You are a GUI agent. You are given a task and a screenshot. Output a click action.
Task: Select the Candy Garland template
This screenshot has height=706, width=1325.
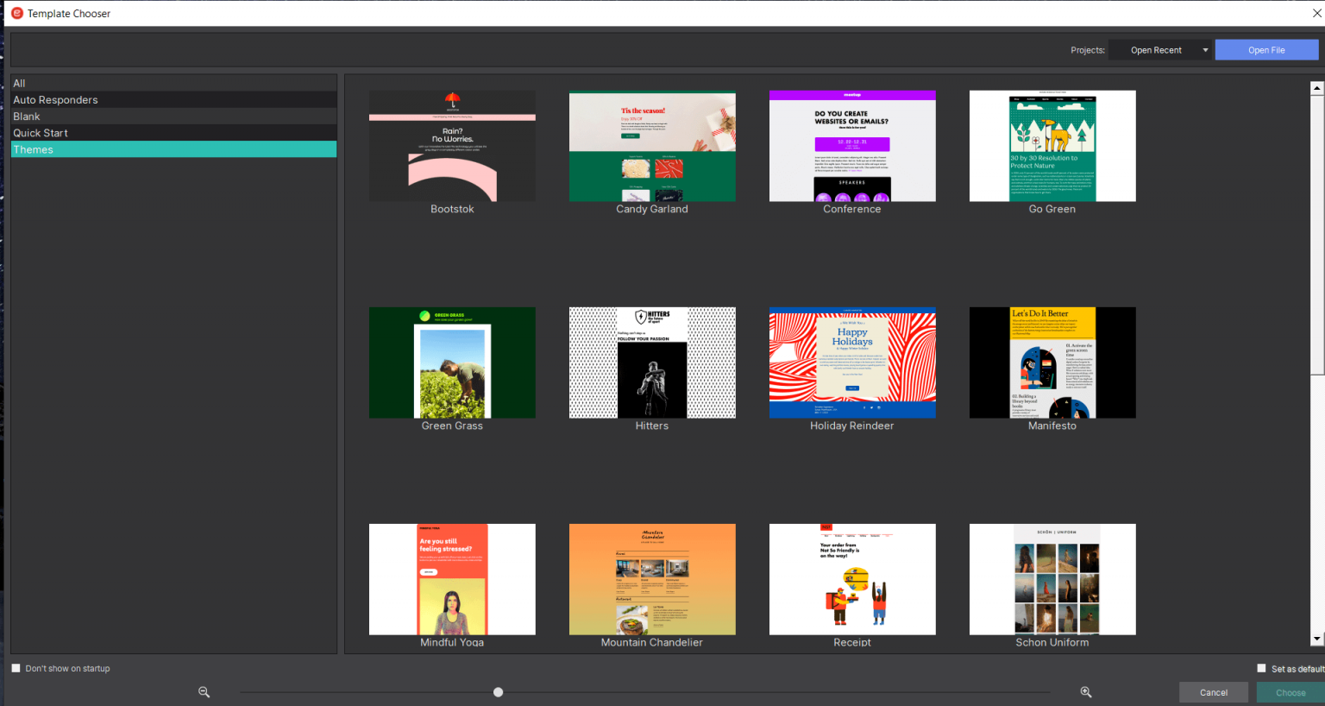tap(652, 145)
